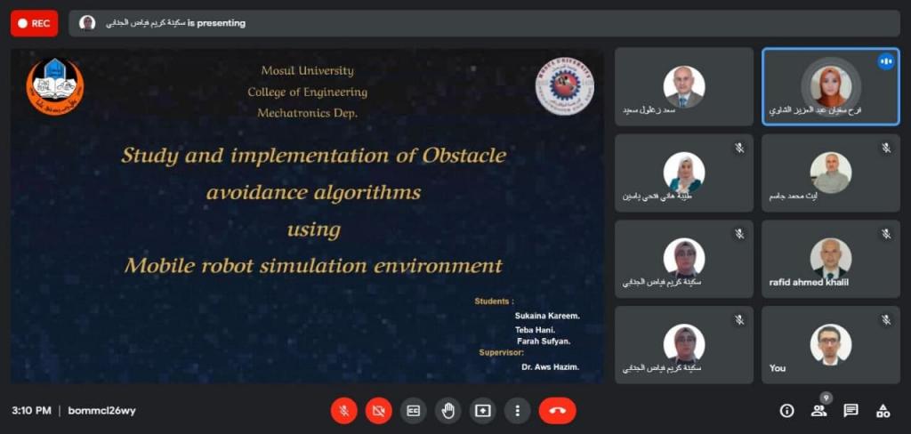911x434 pixels.
Task: Open the more options three-dot menu
Action: point(517,410)
